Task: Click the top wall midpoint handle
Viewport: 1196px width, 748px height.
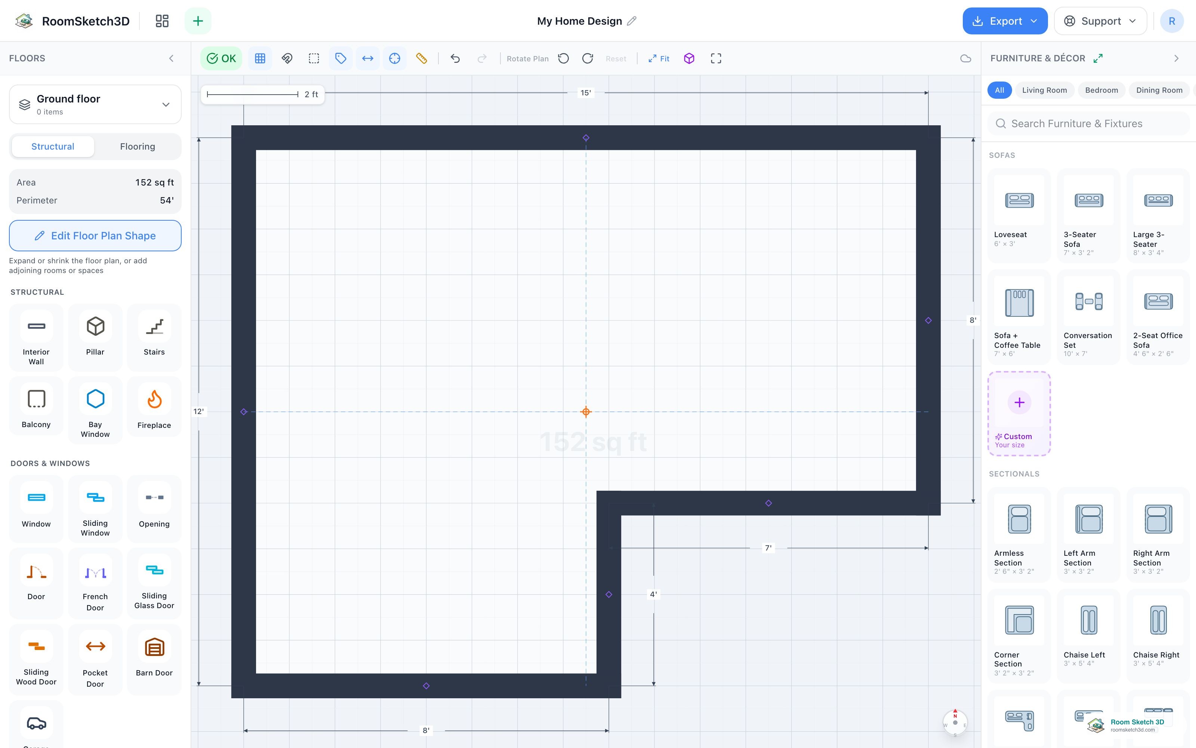Action: [586, 138]
